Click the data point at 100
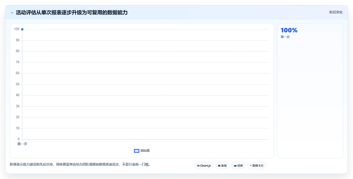Viewport: 353px width, 179px height. tap(22, 29)
